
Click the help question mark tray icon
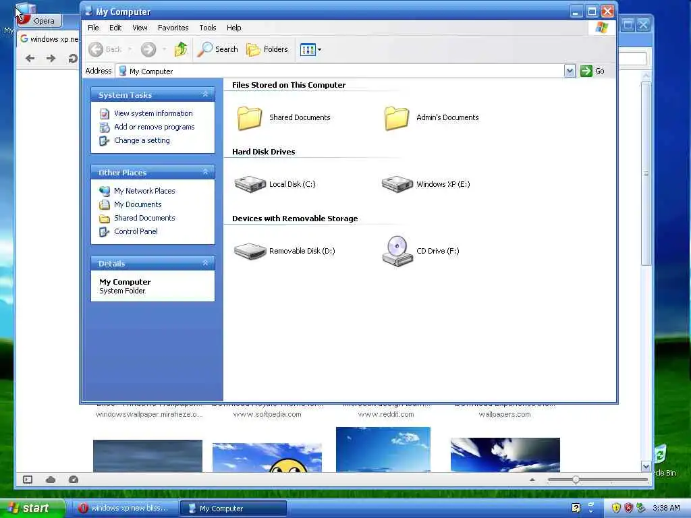[x=576, y=509]
